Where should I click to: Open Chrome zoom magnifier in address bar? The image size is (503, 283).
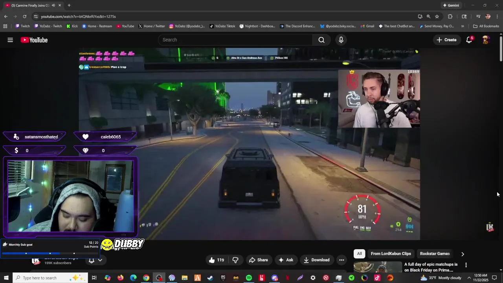tap(428, 17)
